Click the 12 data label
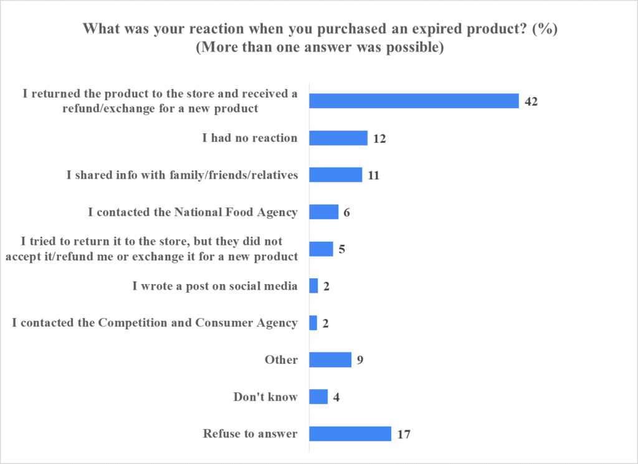Viewport: 638px width, 464px height. [379, 138]
